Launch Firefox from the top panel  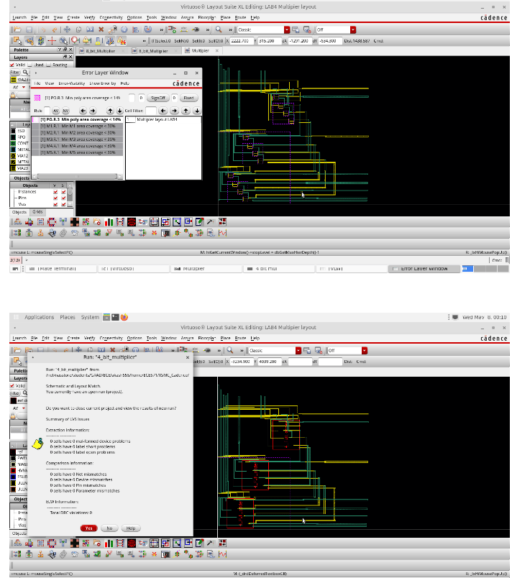124,317
